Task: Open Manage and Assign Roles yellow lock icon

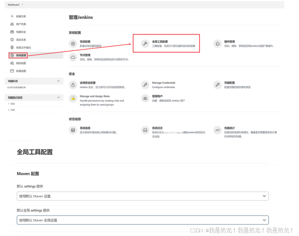Action: pyautogui.click(x=73, y=98)
